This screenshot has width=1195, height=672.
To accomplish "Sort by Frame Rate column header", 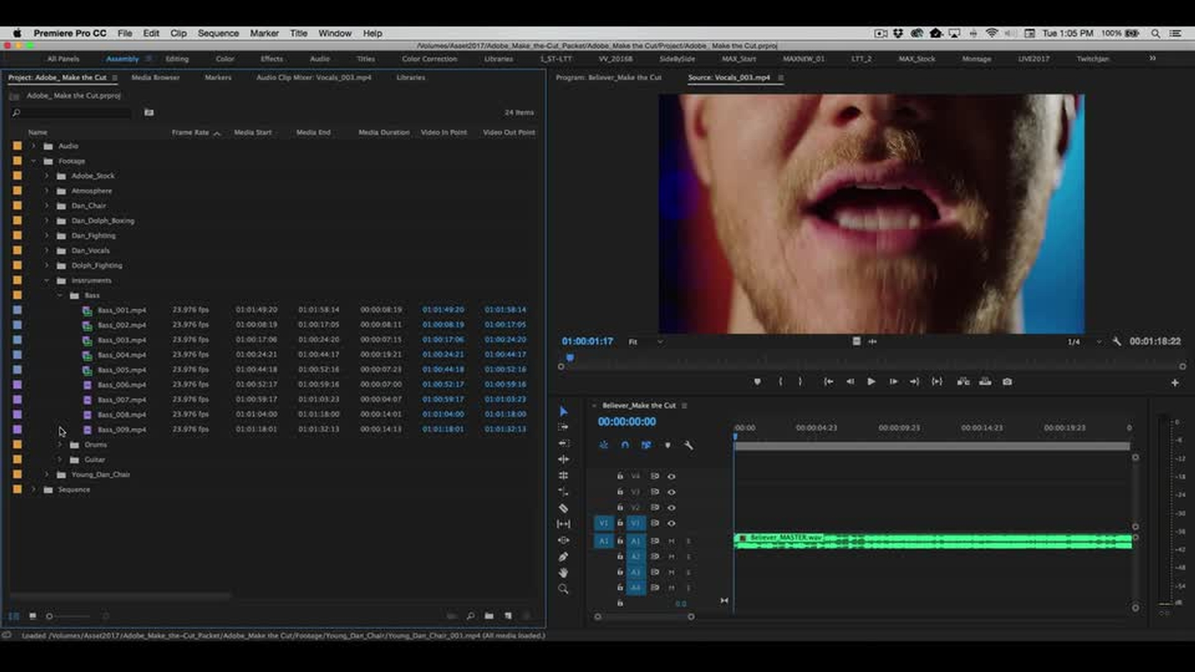I will tap(190, 133).
